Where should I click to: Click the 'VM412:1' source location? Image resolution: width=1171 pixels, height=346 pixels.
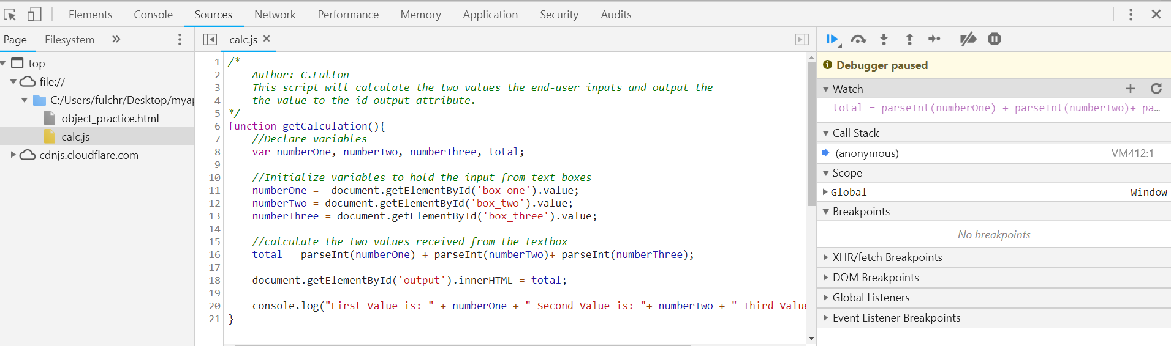(1132, 153)
